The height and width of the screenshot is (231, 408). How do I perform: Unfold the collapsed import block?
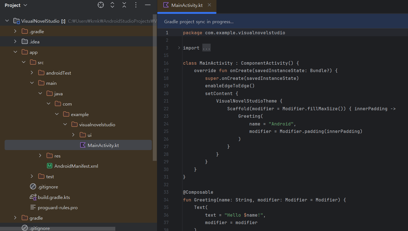click(x=179, y=48)
